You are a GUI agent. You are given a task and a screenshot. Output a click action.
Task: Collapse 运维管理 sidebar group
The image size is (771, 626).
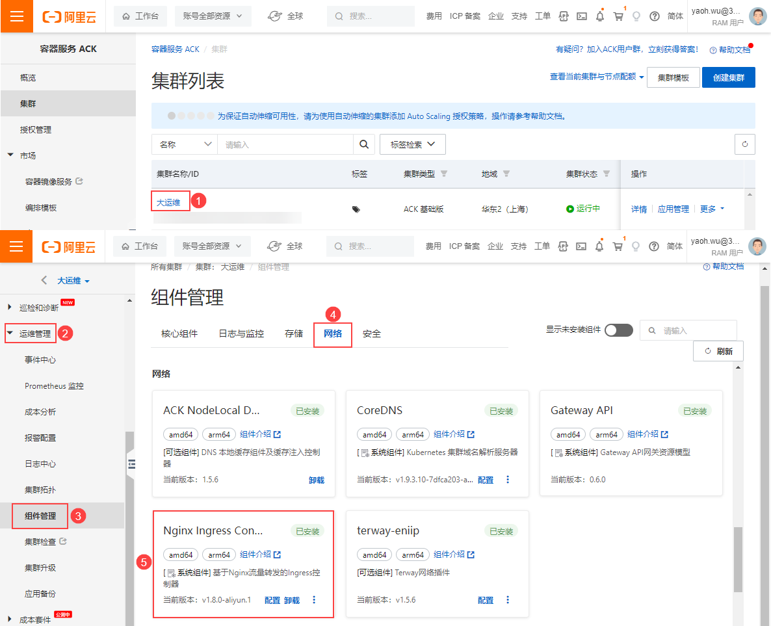(9, 333)
